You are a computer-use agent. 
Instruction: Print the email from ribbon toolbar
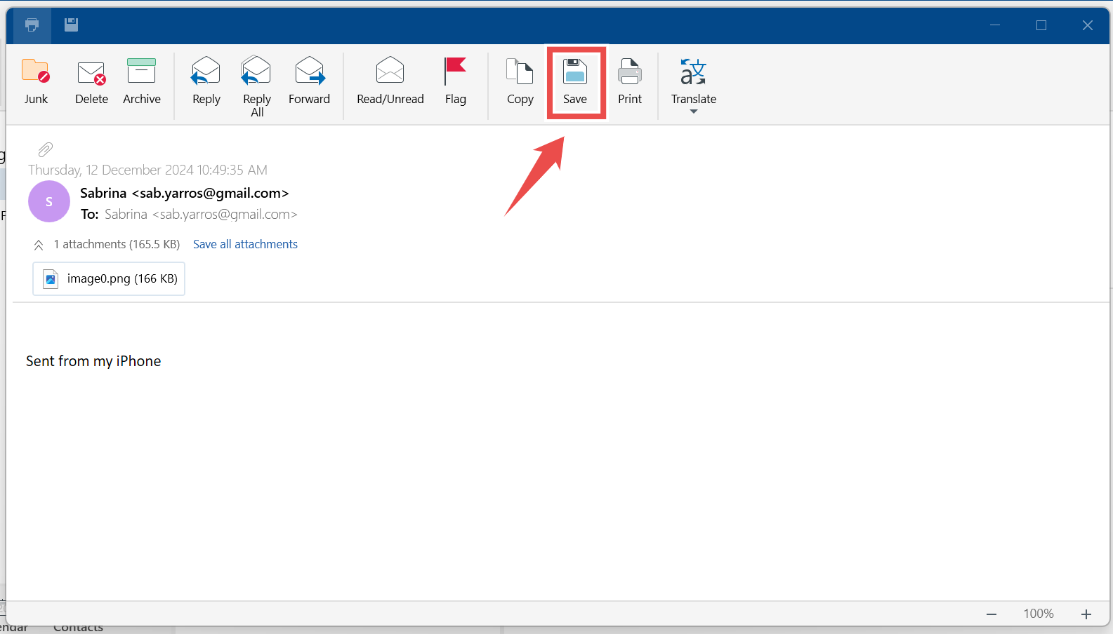point(630,82)
